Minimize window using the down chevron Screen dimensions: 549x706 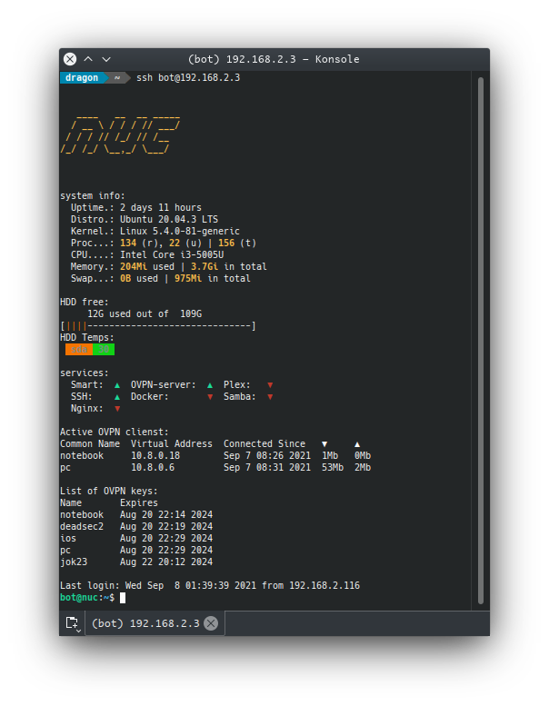(88, 59)
